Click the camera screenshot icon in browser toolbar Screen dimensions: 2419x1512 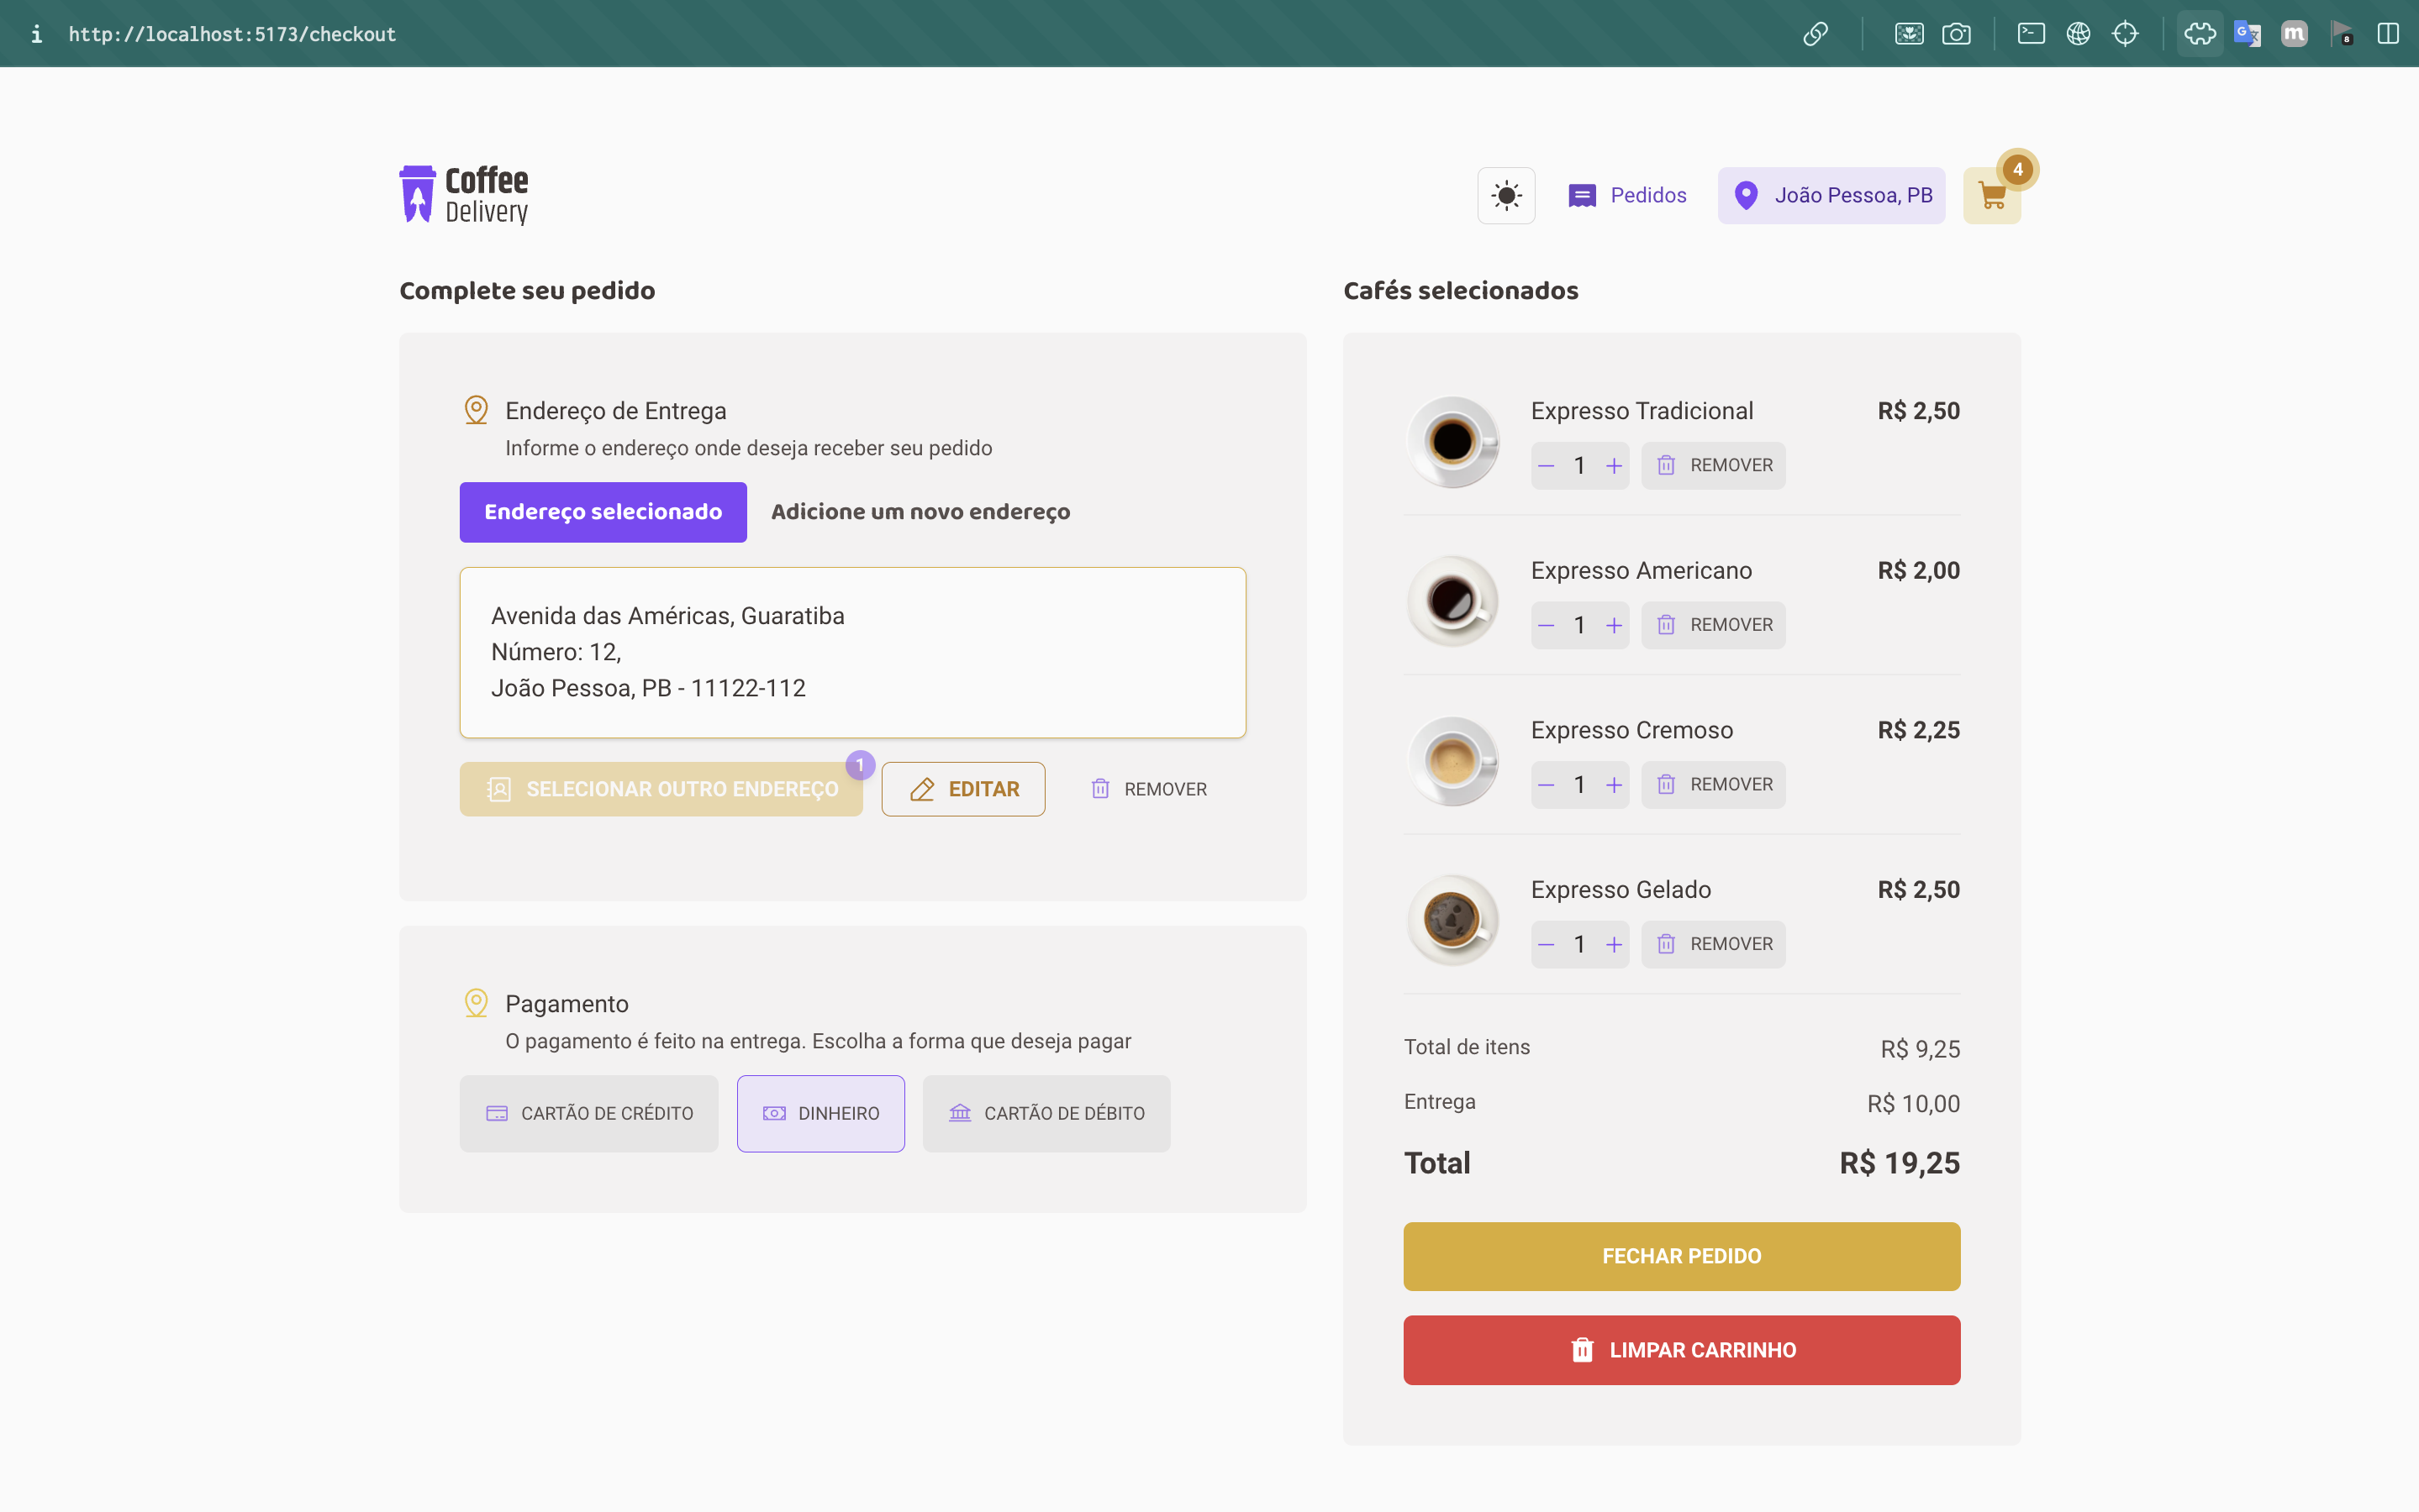point(1956,34)
